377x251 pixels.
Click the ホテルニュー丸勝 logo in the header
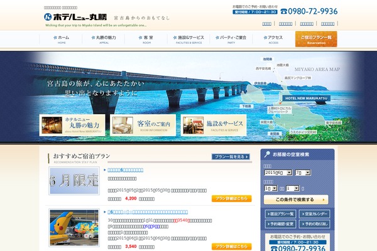75,17
